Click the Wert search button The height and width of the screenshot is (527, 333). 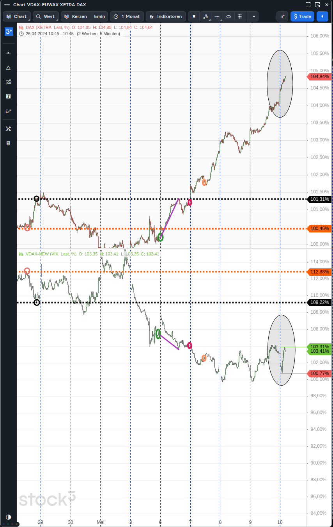pyautogui.click(x=46, y=16)
